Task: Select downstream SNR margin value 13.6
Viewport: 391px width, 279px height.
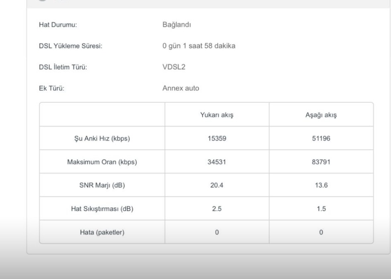Action: pos(321,185)
